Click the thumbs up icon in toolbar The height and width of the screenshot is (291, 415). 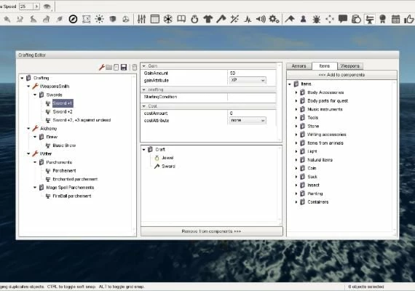tap(409, 19)
